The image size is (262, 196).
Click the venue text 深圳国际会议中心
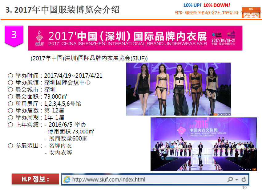tap(67, 83)
